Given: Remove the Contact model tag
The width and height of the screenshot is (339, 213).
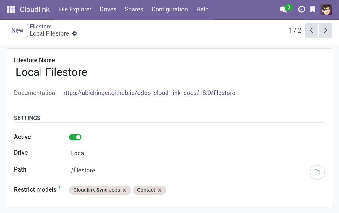Looking at the screenshot, I should tap(159, 190).
